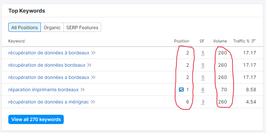
Task: Open keyword 'réparation imprimante bordeaux'
Action: pos(44,90)
